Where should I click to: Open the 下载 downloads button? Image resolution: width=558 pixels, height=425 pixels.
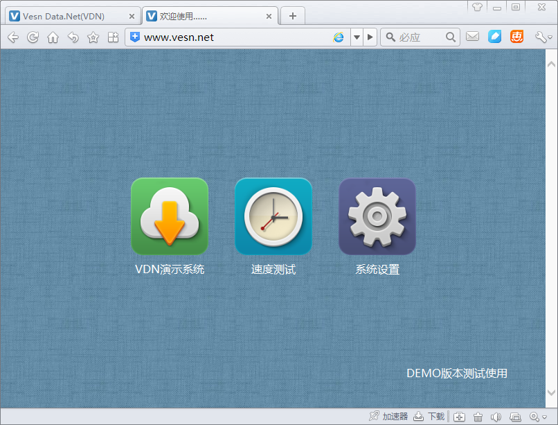[x=429, y=417]
